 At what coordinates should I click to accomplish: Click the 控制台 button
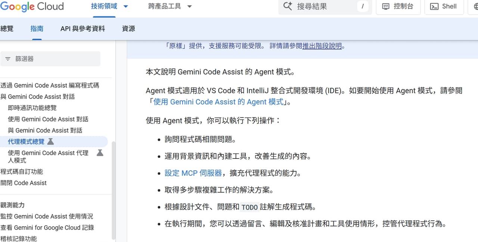point(398,6)
